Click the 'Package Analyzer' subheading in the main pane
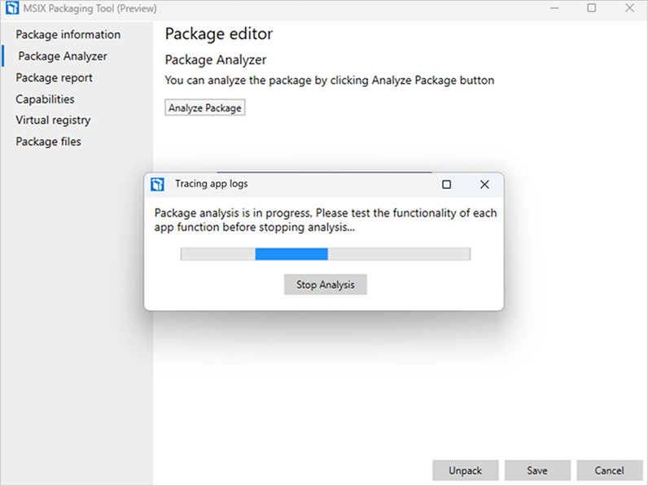Image resolution: width=648 pixels, height=486 pixels. pos(216,60)
